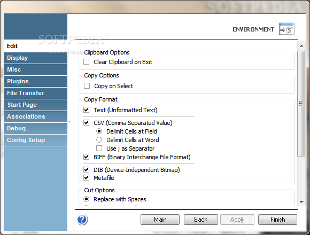Select Replace with Spaces radio button
The width and height of the screenshot is (310, 235).
point(87,199)
